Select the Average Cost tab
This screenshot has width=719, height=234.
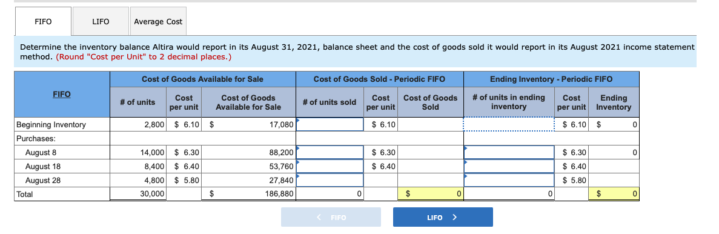click(158, 22)
